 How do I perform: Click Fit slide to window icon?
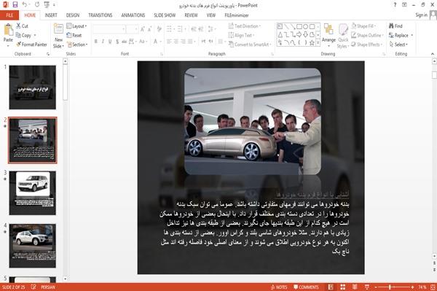click(x=433, y=287)
